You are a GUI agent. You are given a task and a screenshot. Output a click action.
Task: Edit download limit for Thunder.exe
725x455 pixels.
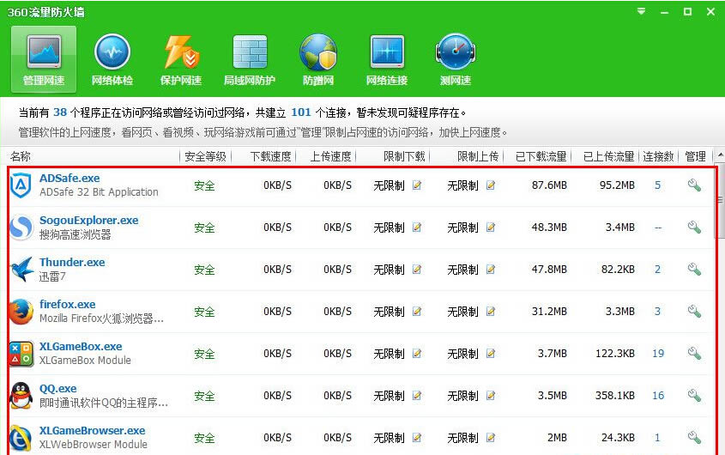417,270
